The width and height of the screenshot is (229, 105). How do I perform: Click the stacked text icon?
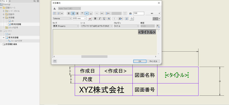(x=114, y=19)
